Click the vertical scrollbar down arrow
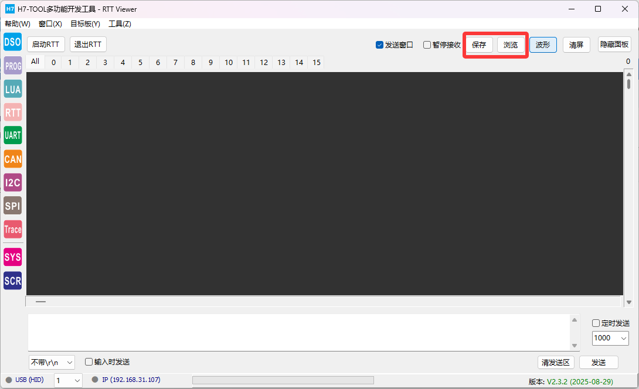 pyautogui.click(x=628, y=302)
